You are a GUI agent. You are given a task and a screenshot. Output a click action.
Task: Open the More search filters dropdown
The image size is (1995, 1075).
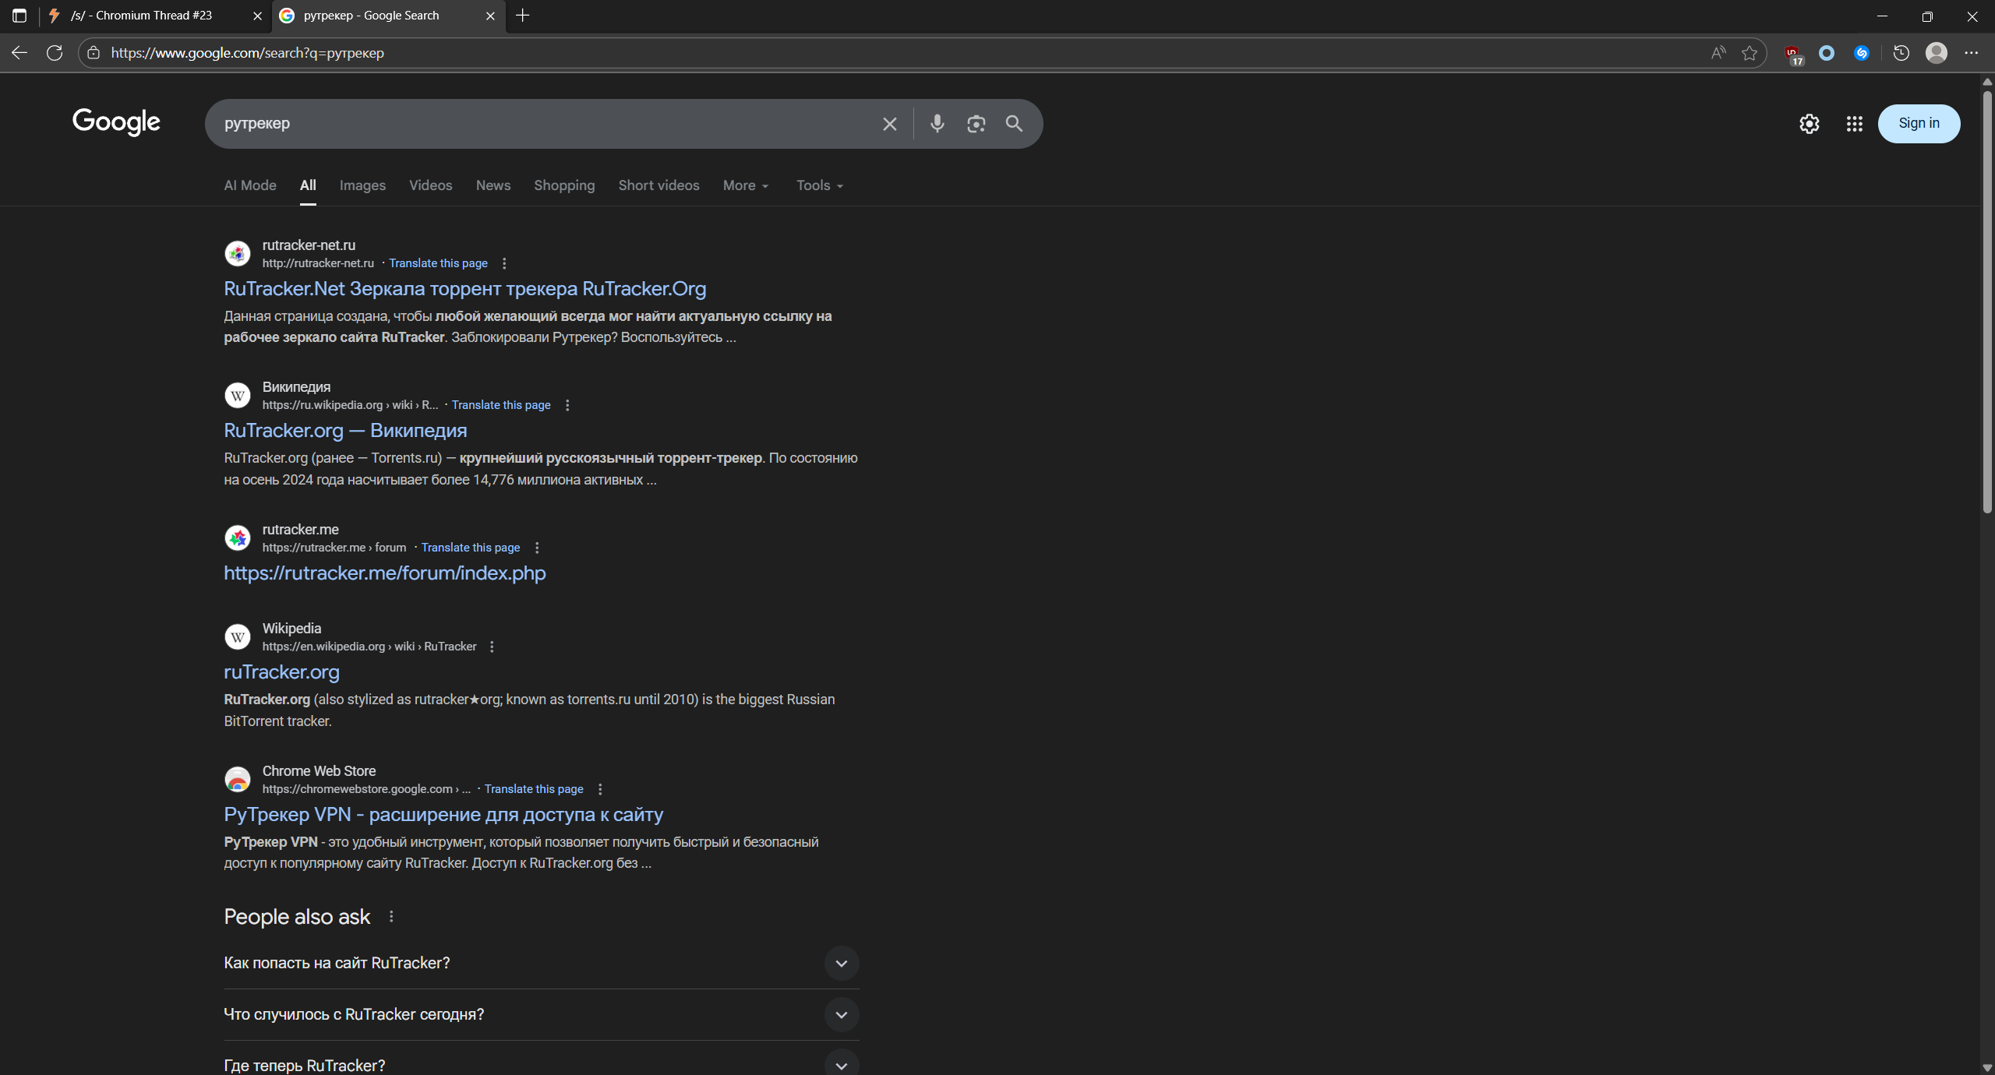tap(745, 185)
